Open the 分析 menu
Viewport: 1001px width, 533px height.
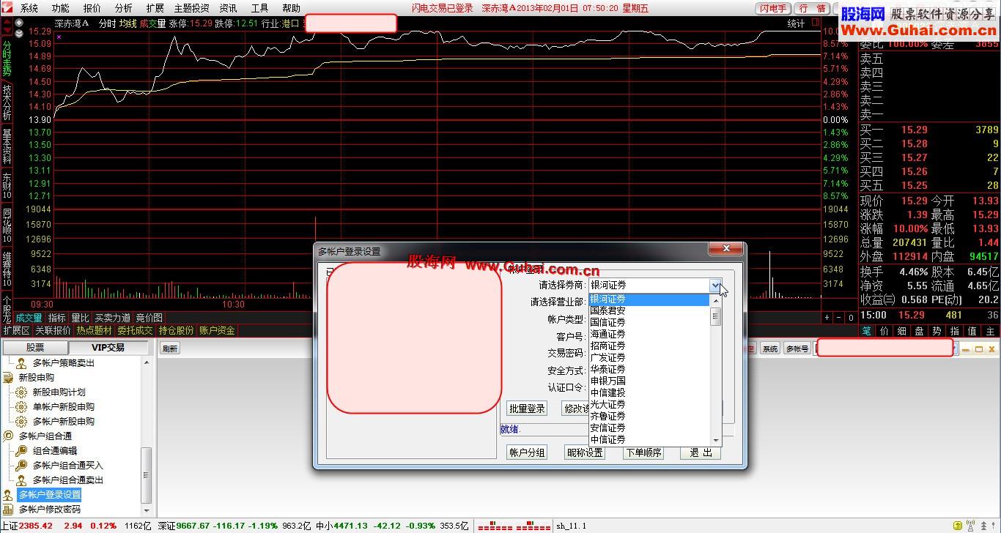click(x=124, y=8)
